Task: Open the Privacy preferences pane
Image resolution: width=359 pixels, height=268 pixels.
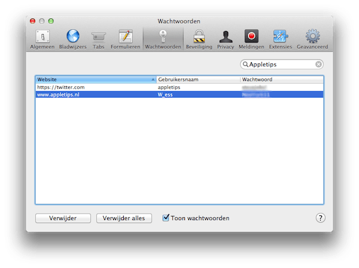Action: 226,39
